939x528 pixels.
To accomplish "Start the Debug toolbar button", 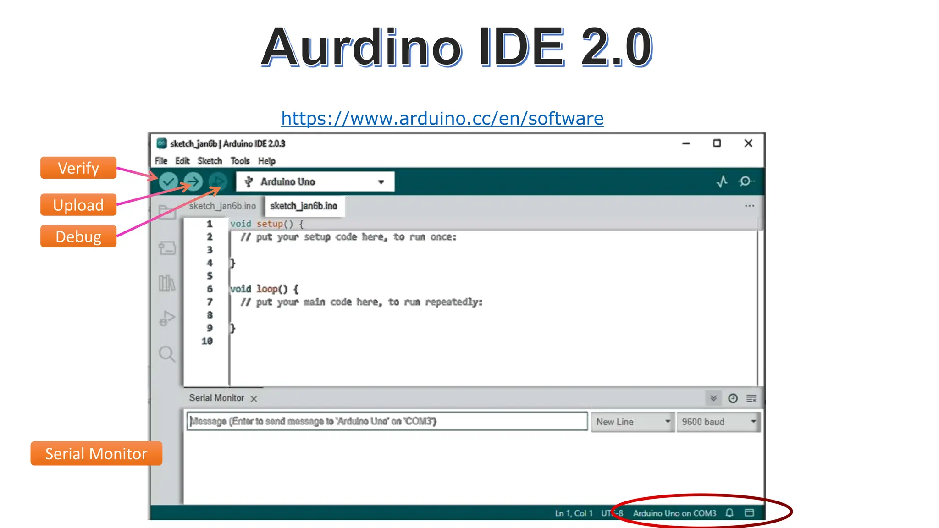I will [x=218, y=181].
